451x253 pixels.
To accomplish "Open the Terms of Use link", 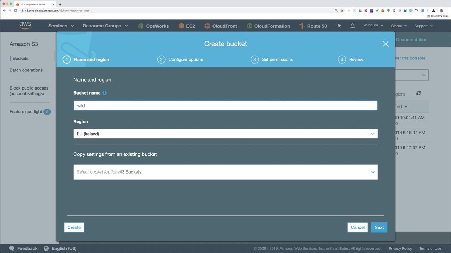I will tap(430, 248).
